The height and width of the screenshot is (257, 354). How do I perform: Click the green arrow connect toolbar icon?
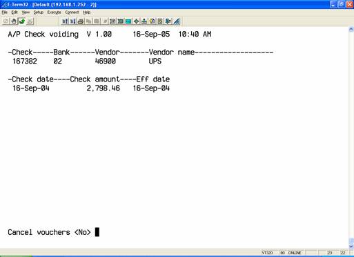click(22, 21)
